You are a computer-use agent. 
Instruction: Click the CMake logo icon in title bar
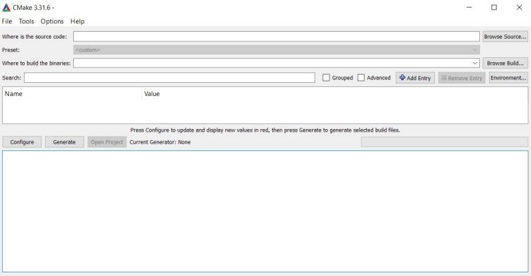(6, 8)
